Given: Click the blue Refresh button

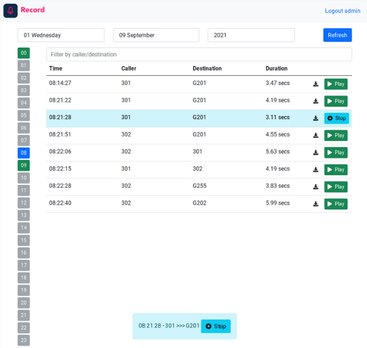Looking at the screenshot, I should coord(337,36).
